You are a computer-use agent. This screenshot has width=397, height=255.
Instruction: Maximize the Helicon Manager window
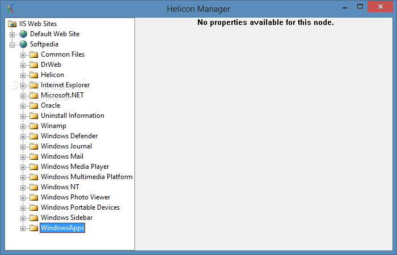pyautogui.click(x=360, y=7)
